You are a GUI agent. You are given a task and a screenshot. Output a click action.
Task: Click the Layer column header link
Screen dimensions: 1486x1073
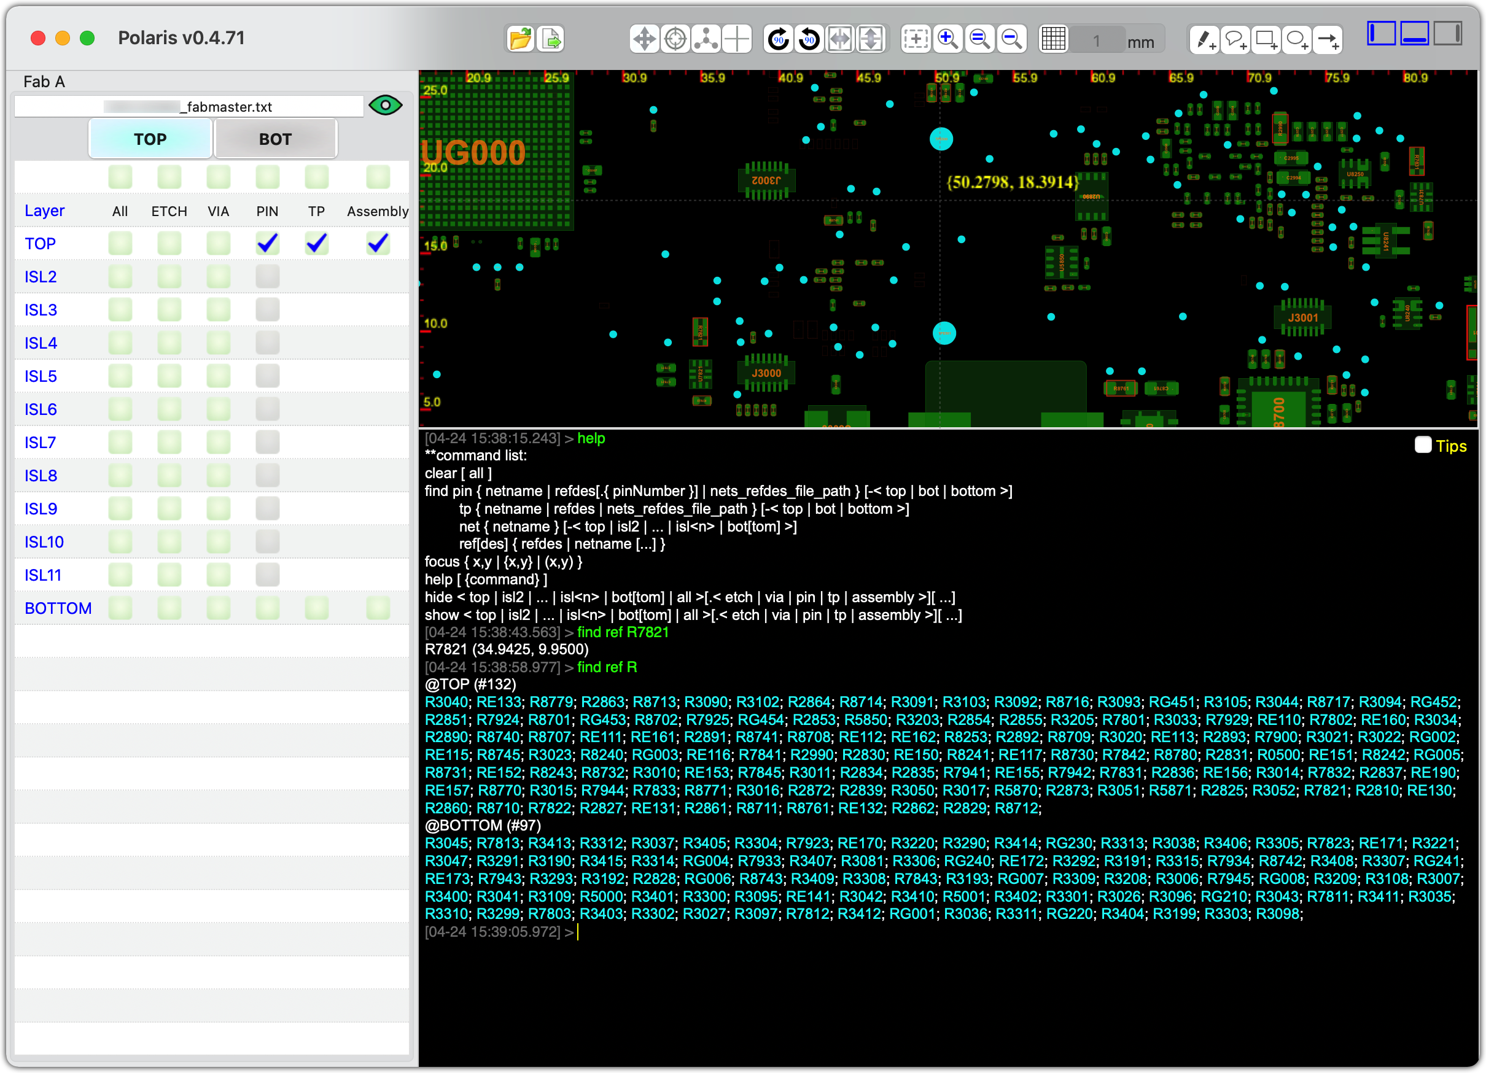tap(45, 211)
